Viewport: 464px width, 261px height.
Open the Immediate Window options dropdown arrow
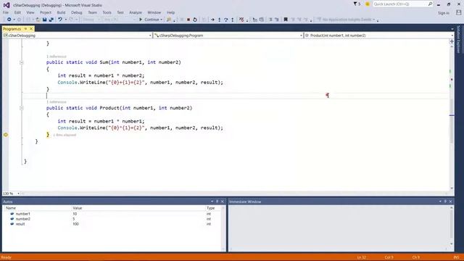(440, 202)
